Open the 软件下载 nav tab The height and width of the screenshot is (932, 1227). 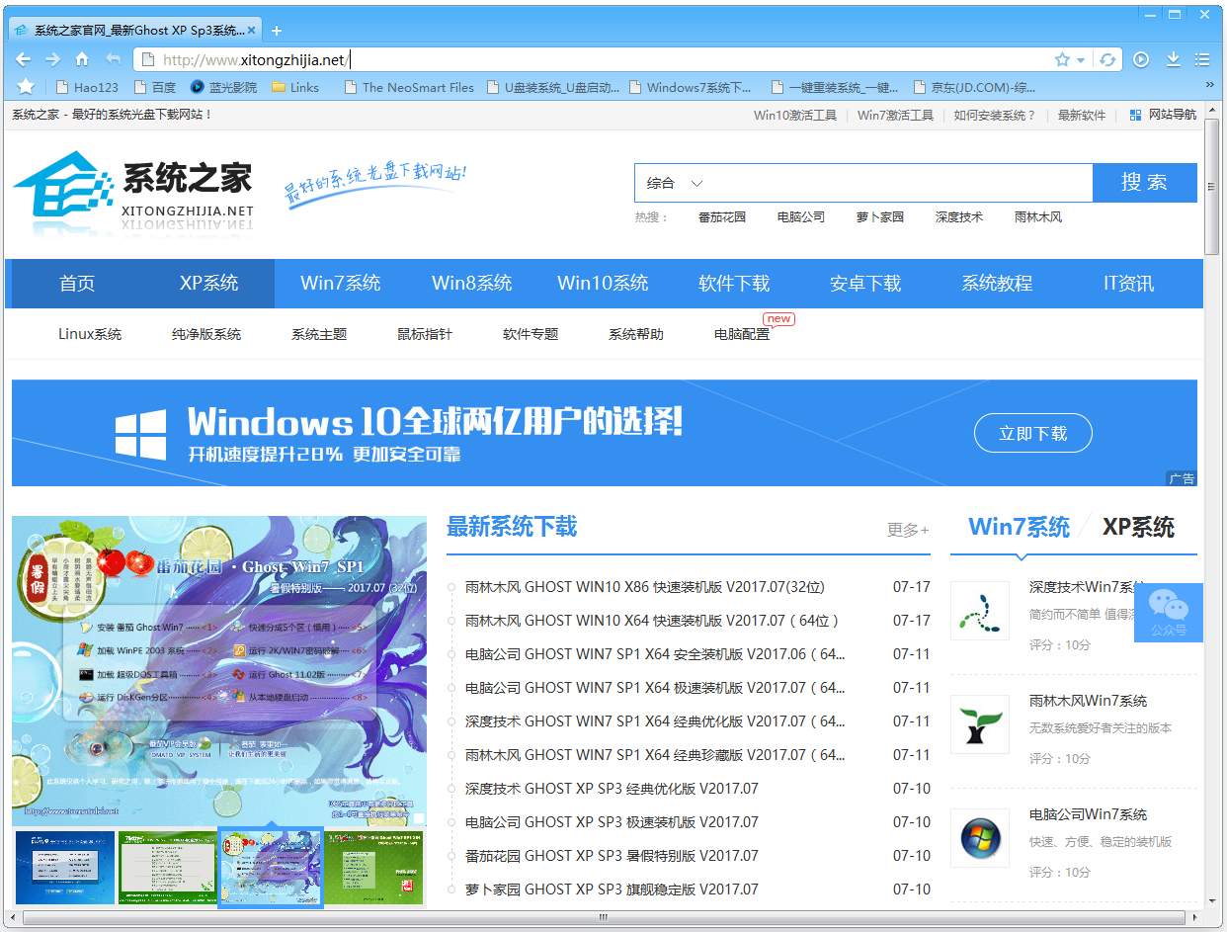coord(734,284)
